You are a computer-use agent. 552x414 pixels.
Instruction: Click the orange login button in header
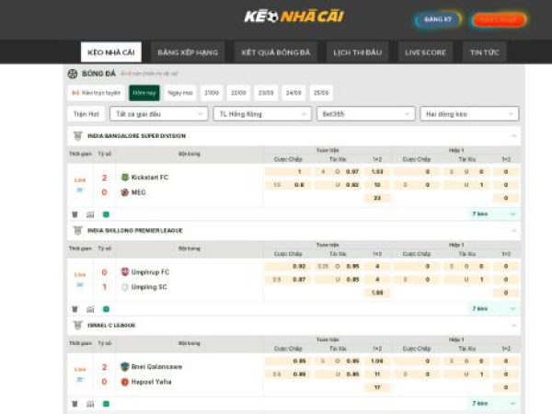point(498,19)
